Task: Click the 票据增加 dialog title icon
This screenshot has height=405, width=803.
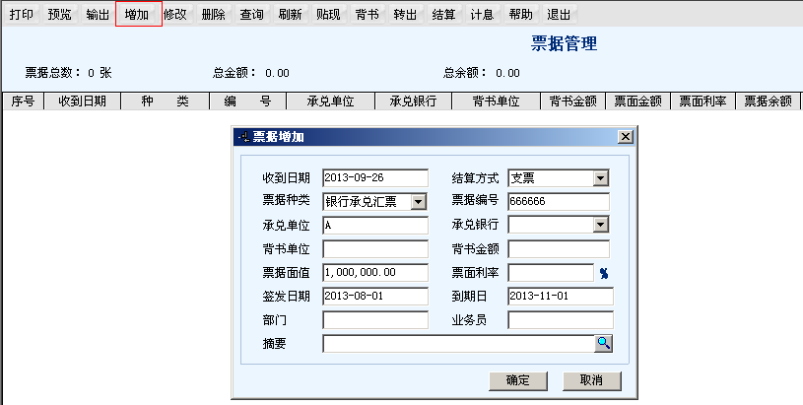Action: [243, 137]
